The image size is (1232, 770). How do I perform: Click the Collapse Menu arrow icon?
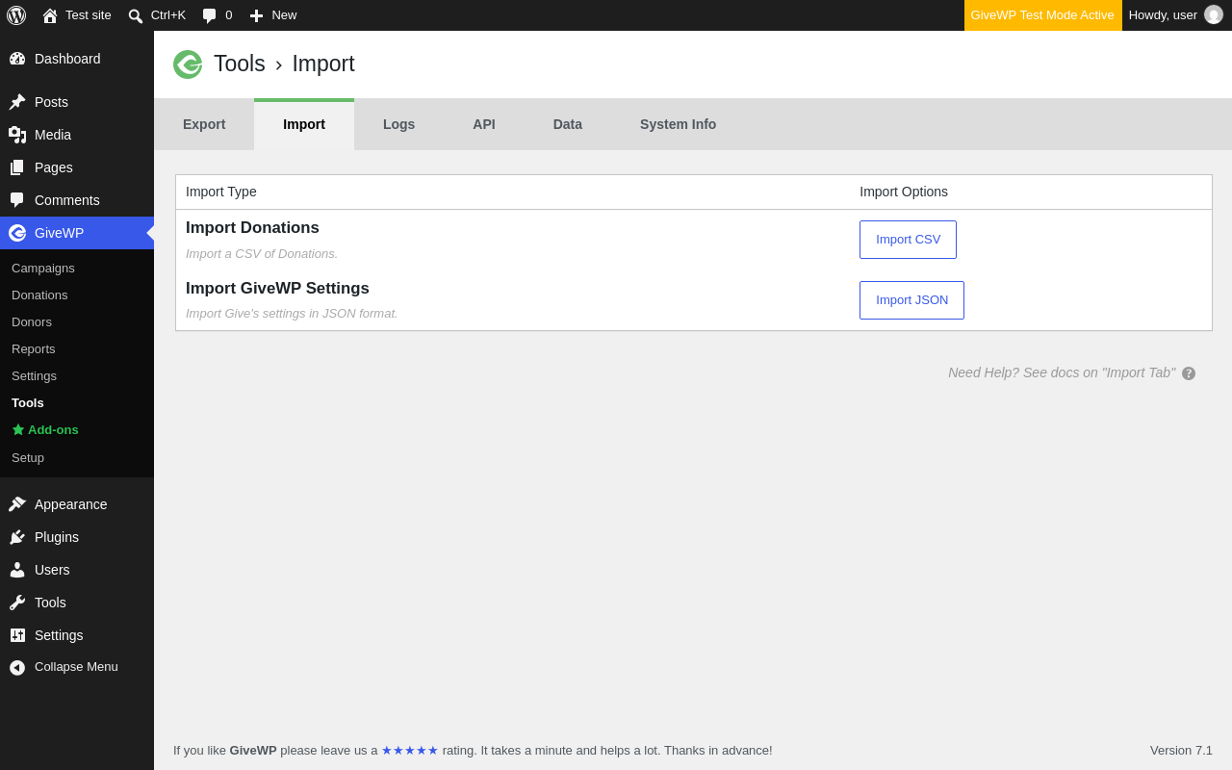click(x=17, y=667)
